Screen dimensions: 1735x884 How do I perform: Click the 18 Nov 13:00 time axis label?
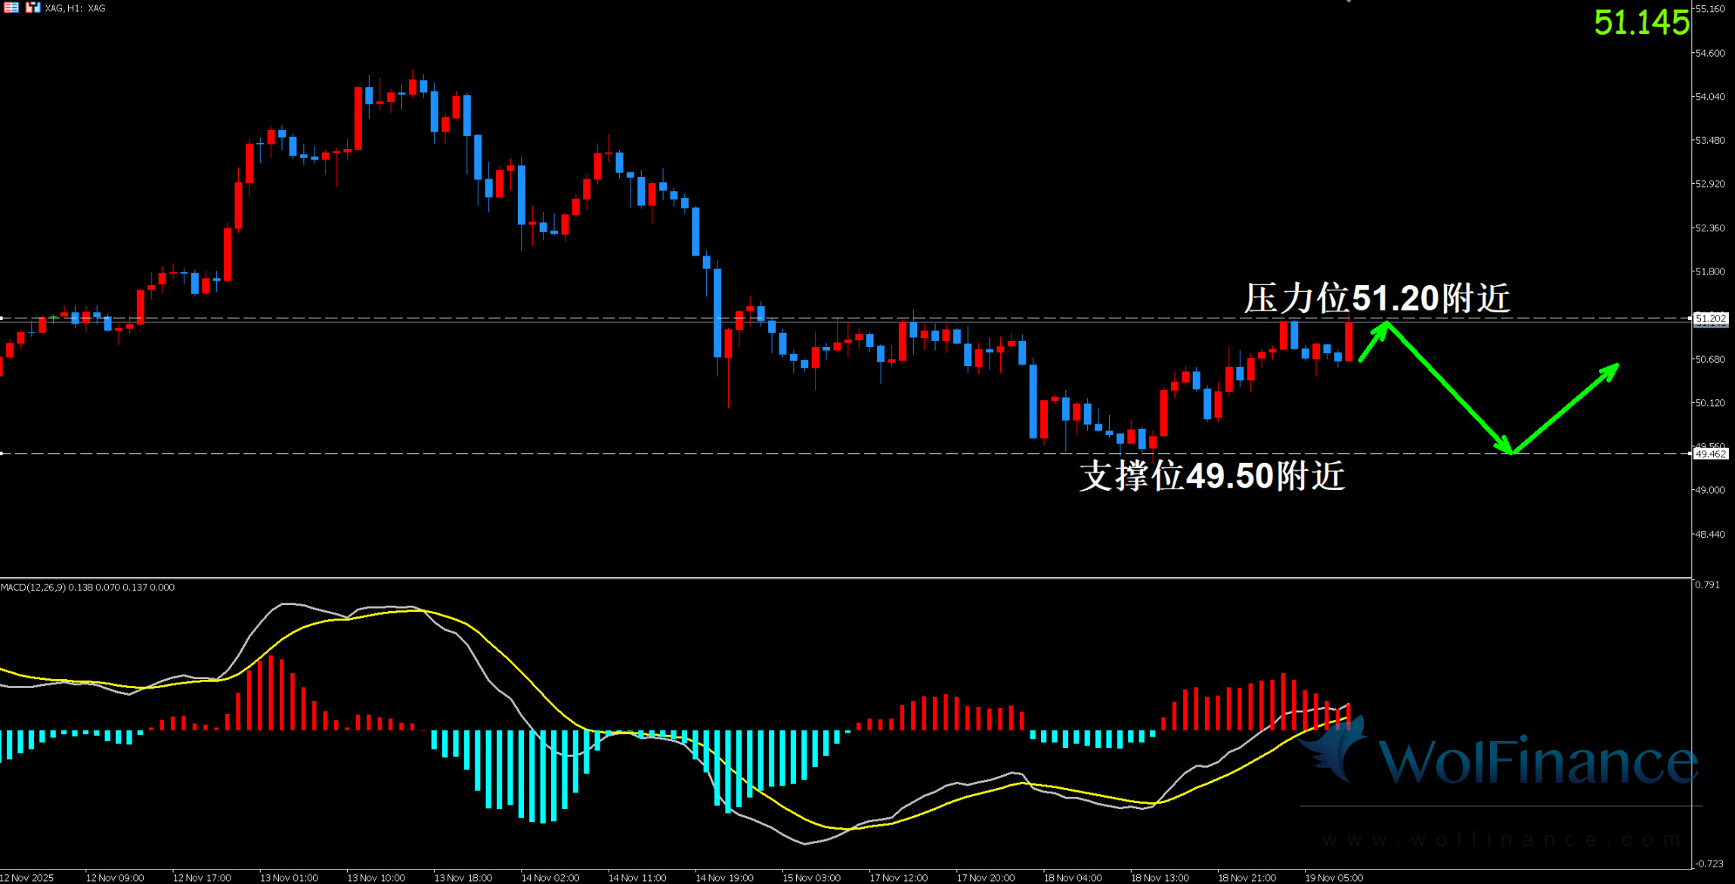[1159, 878]
